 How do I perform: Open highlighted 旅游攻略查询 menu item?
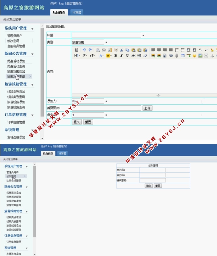pos(19,76)
